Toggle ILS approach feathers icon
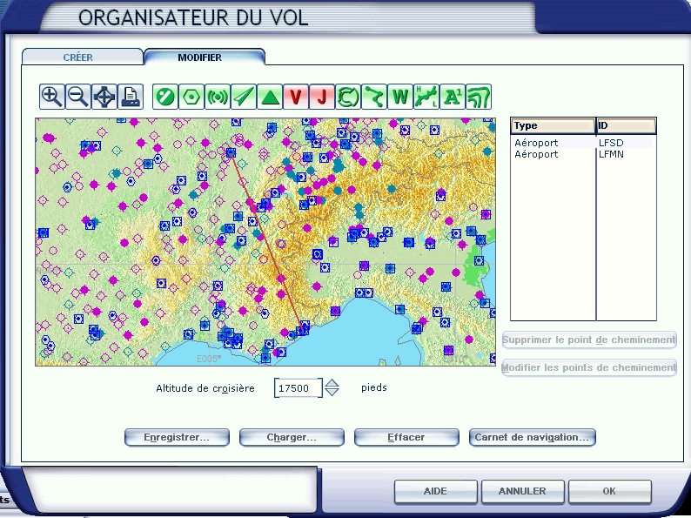This screenshot has height=518, width=691. 244,97
